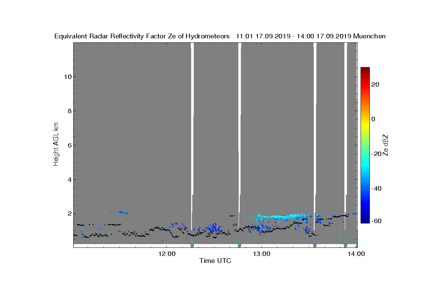Click the 8 km height tick label
This screenshot has width=442, height=295.
click(x=69, y=111)
